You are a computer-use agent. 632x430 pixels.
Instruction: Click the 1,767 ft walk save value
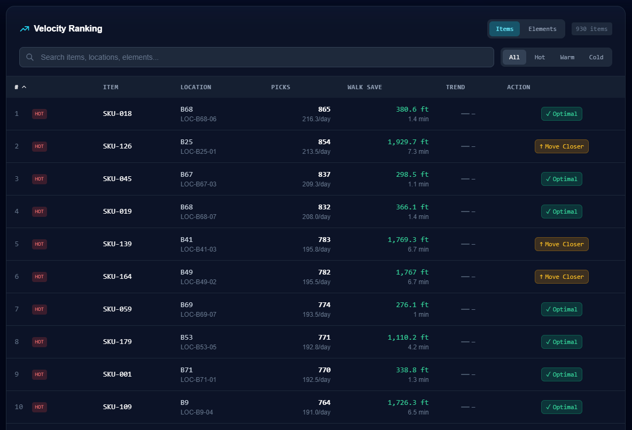click(x=412, y=273)
